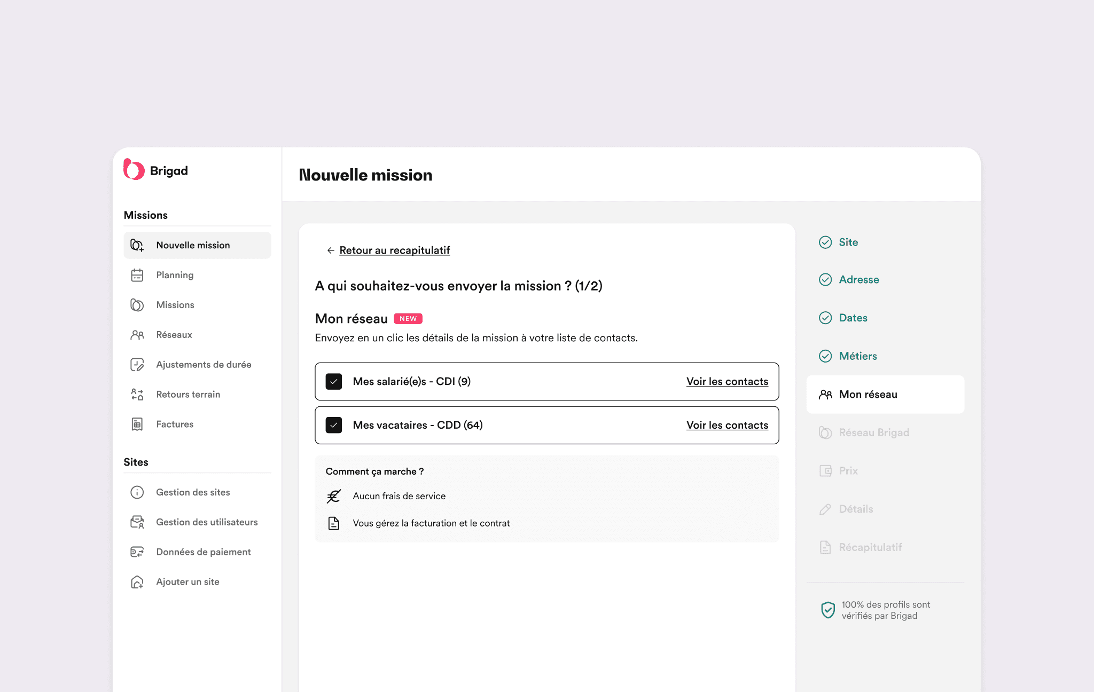The image size is (1094, 692).
Task: Click the Nouvelle mission sidebar icon
Action: click(x=137, y=245)
